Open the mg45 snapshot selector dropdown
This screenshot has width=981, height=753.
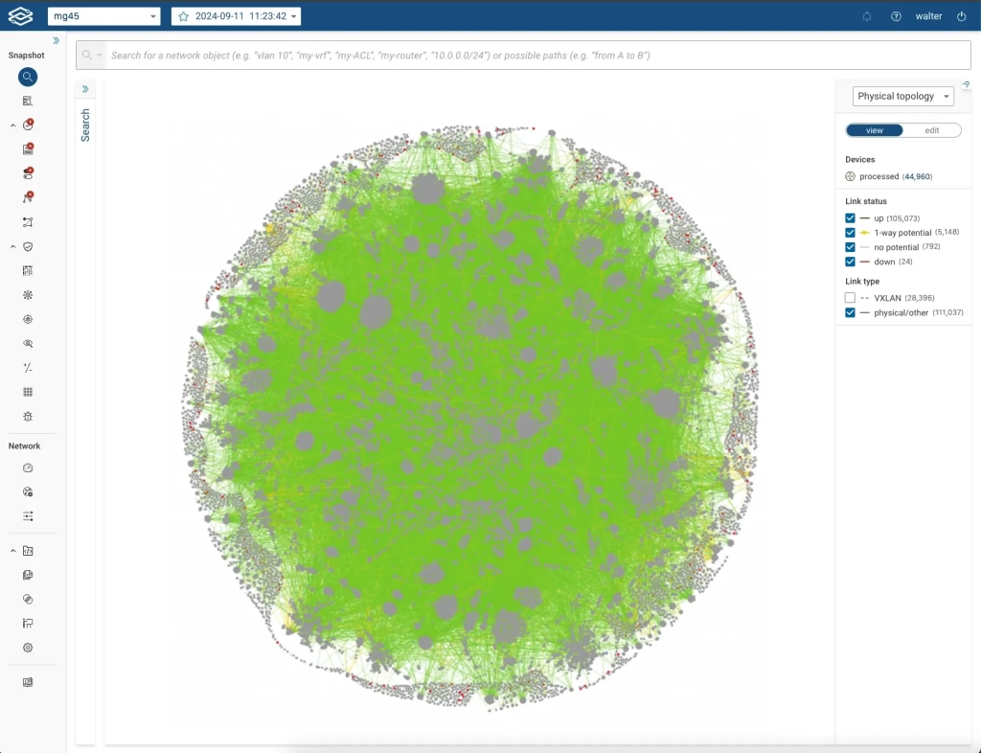tap(103, 15)
